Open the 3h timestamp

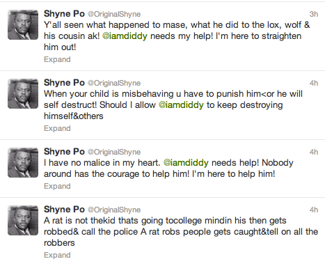(314, 14)
